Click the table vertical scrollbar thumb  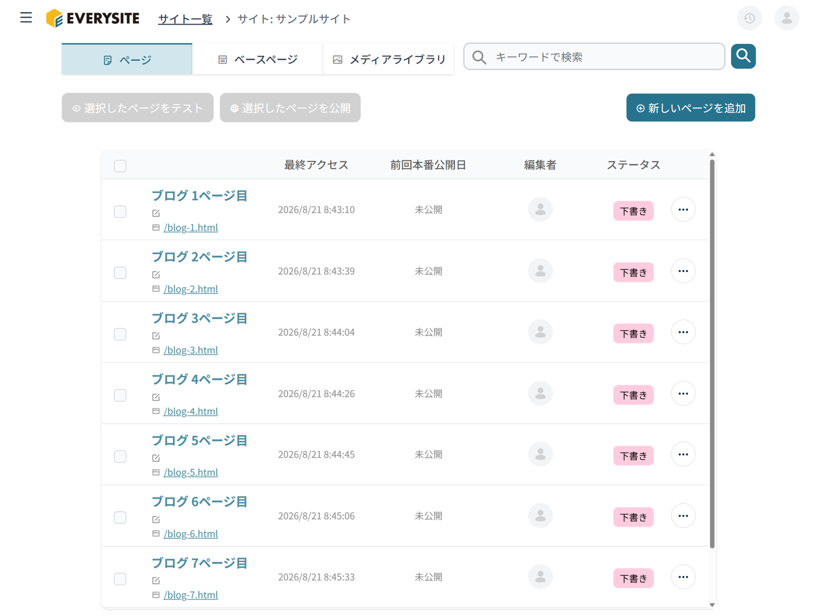pos(712,353)
